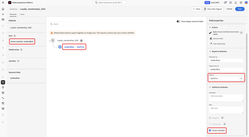
Task: Click lastModified under Required fields
Action: click(15, 78)
